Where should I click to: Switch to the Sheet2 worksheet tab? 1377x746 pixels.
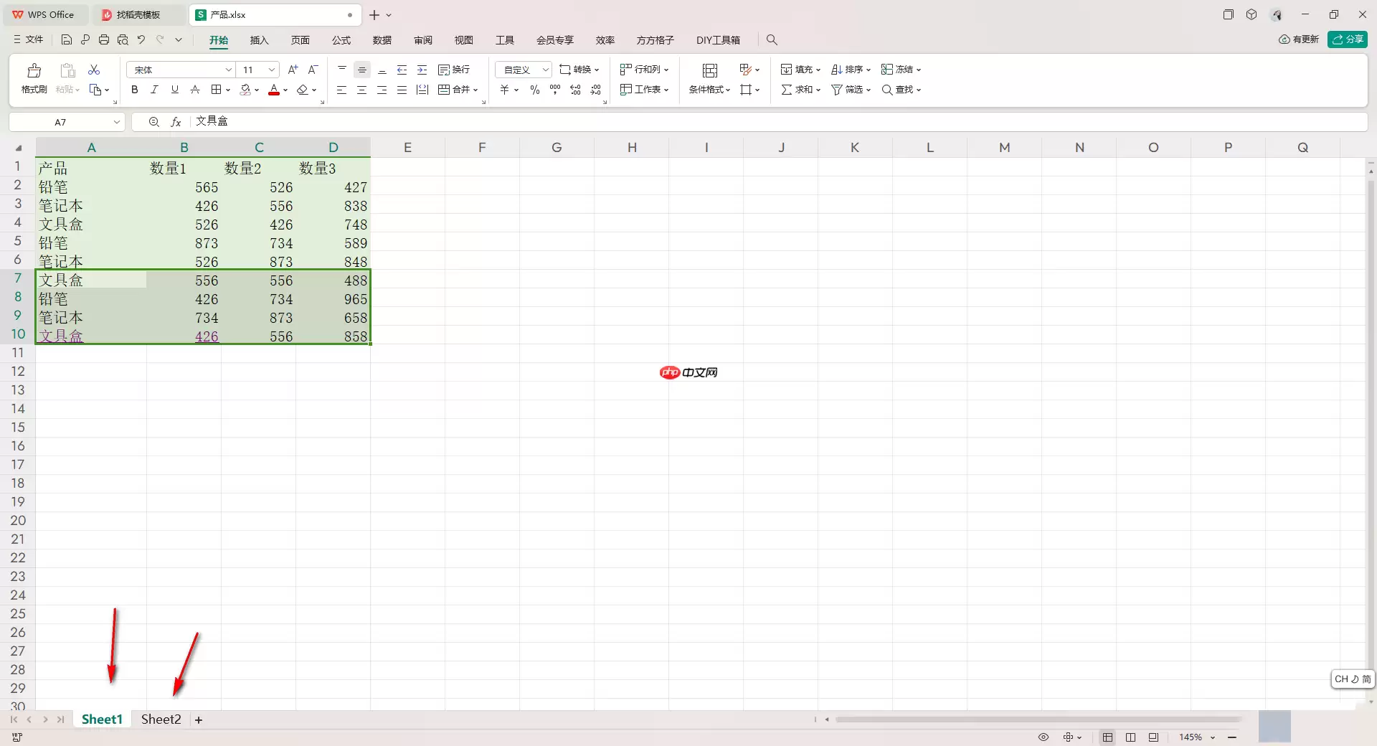[x=161, y=719]
